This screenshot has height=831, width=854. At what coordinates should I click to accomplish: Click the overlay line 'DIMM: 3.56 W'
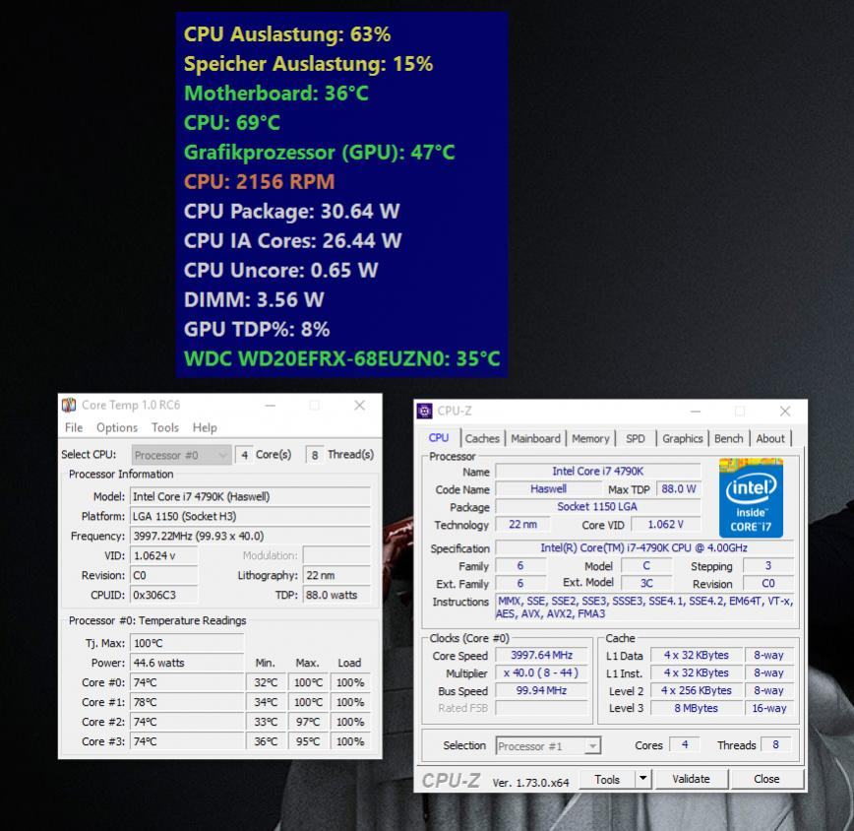[254, 299]
